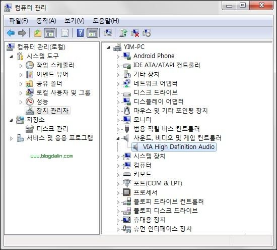The height and width of the screenshot is (250, 277).
Task: Expand the 모니터 node
Action: (118, 120)
